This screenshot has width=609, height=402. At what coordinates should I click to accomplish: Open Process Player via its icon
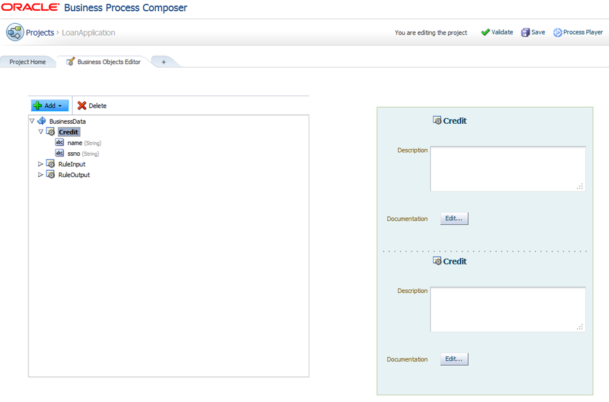click(x=557, y=33)
